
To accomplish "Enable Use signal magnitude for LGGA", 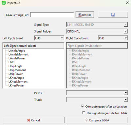I will click(x=84, y=113).
